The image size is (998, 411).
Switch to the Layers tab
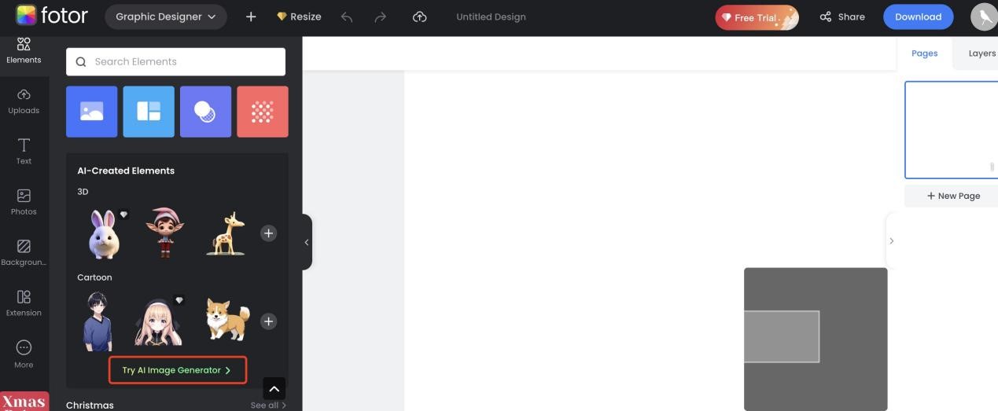981,53
